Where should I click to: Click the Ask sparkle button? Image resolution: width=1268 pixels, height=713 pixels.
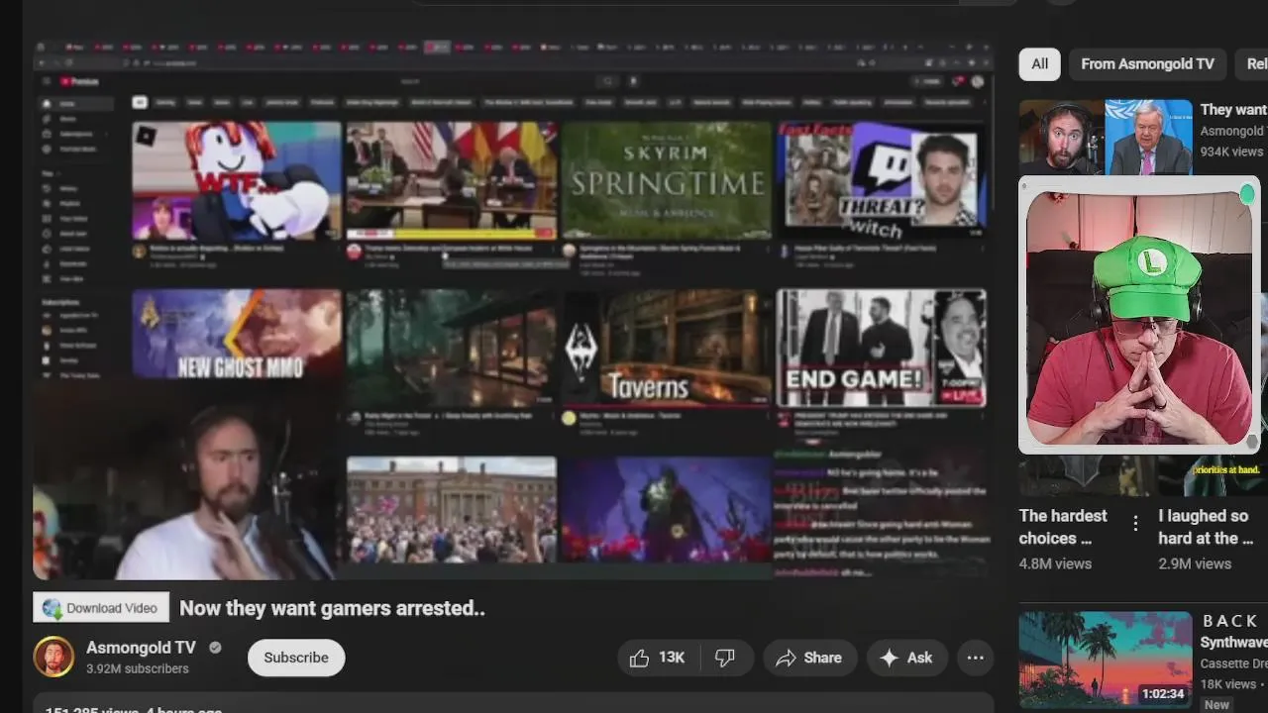coord(906,658)
